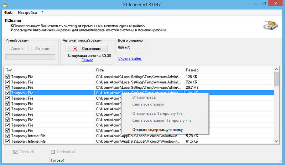Image resolution: width=285 pixels, height=165 pixels.
Task: Uncheck the Temporary File row sized 724 КБ
Action: [x=7, y=82]
